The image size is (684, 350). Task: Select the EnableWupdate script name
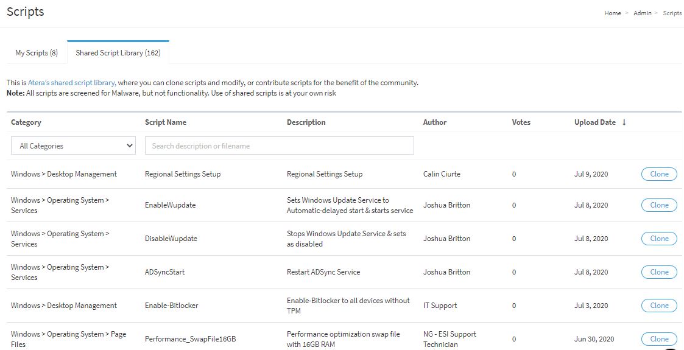click(170, 205)
